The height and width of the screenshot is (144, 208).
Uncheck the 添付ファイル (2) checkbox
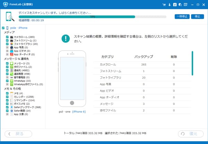point(7,67)
